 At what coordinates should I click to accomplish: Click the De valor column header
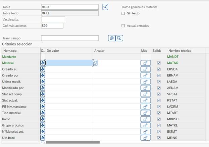tap(69, 51)
